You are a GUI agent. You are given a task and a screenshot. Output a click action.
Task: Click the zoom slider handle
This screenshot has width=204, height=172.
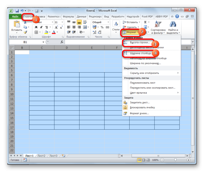(175, 160)
